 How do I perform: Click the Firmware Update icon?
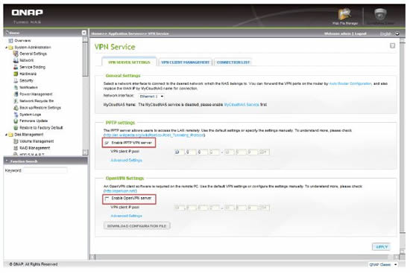coord(16,121)
